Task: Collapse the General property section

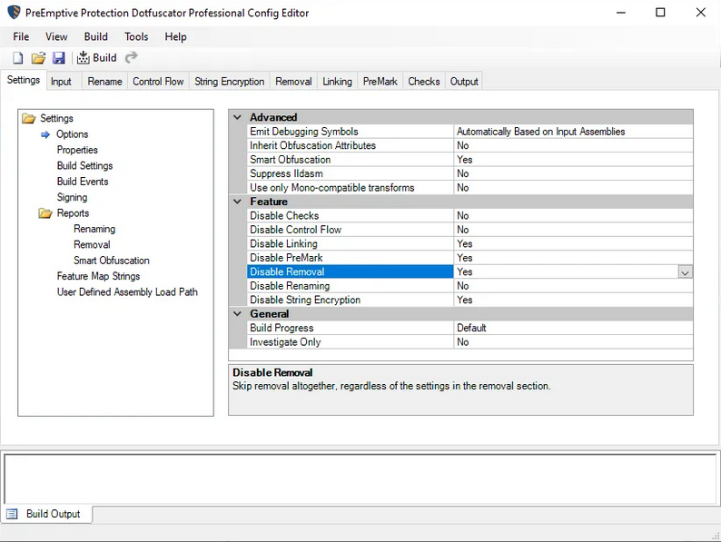Action: 237,313
